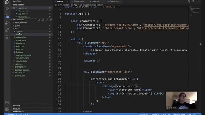Viewport: 205px width, 115px height.
Task: Open the Search view in activity bar
Action: [x=7, y=9]
